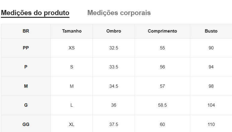Click the Busto column header
The image size is (232, 132).
tap(211, 31)
